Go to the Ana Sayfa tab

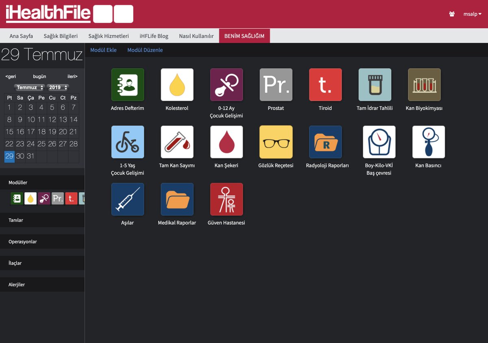pyautogui.click(x=21, y=36)
